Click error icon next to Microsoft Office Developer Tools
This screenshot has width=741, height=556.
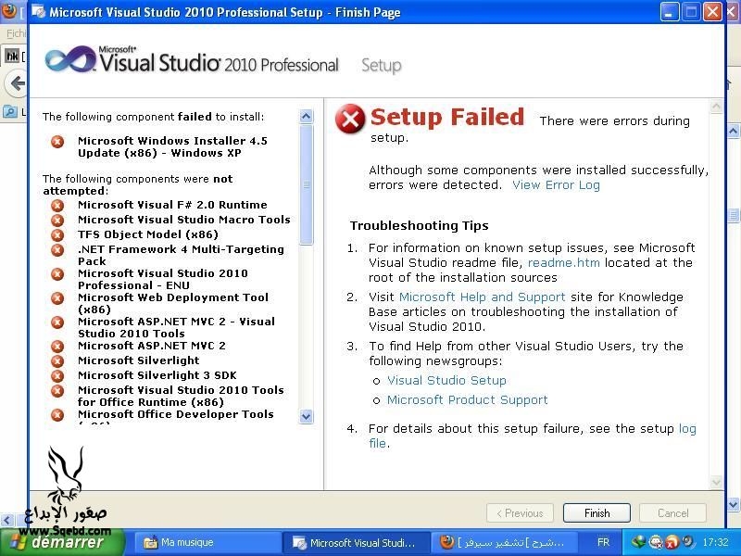point(57,415)
